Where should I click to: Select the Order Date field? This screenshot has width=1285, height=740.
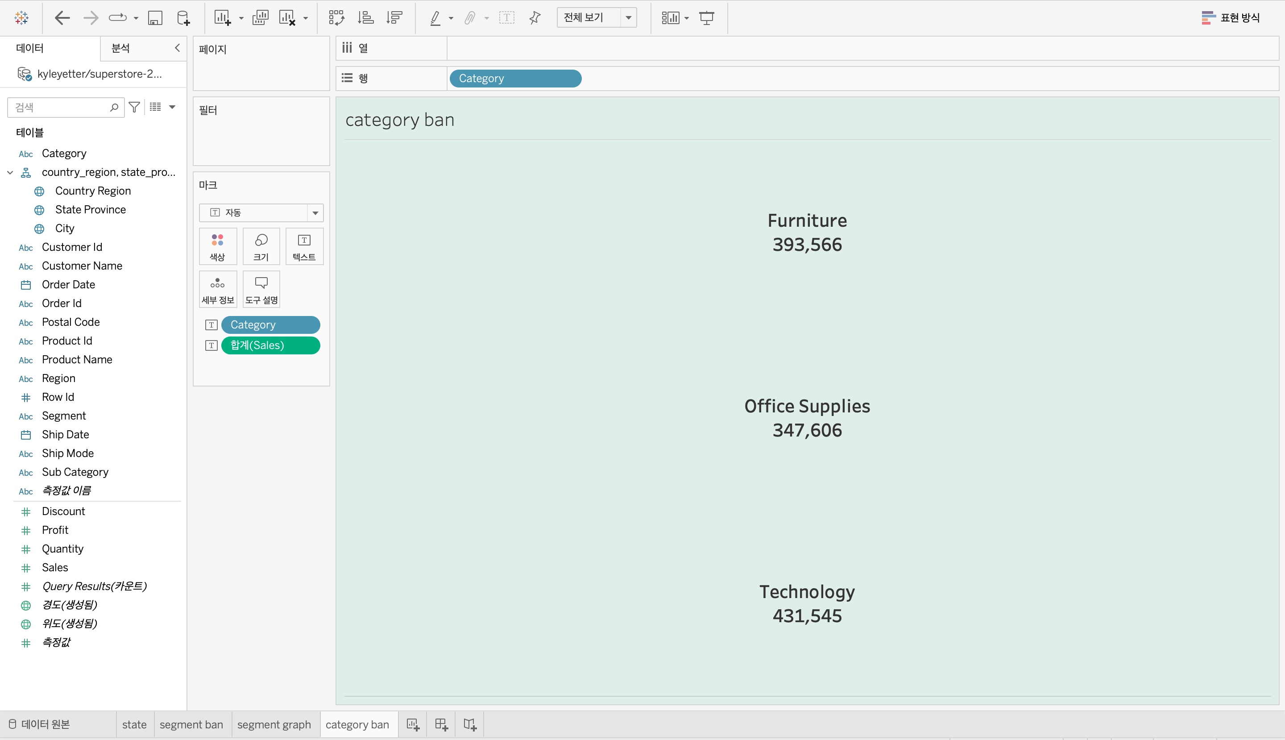69,285
